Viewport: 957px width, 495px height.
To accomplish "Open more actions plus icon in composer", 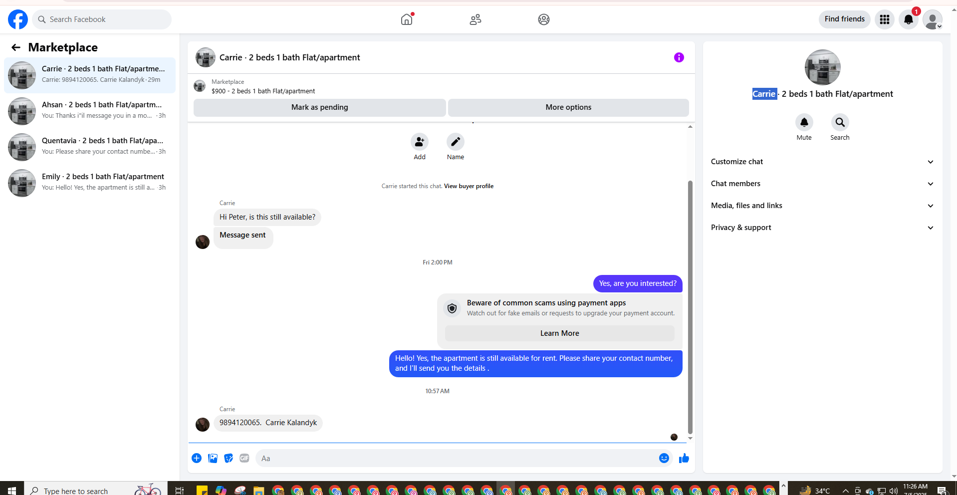I will point(197,458).
